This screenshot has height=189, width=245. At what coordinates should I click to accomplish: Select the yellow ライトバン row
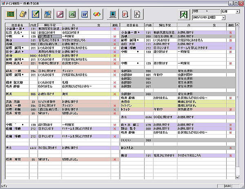(178, 105)
